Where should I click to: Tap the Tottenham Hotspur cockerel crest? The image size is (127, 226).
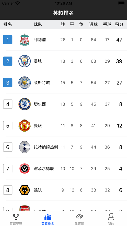tap(25, 147)
